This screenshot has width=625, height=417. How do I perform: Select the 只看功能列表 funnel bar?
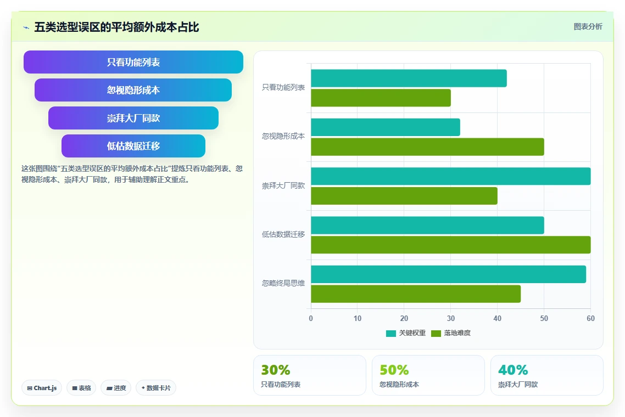click(x=133, y=62)
